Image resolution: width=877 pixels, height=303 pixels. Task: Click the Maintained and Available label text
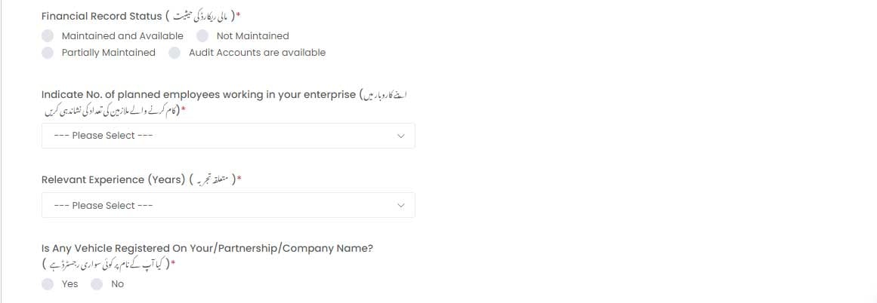click(x=122, y=35)
